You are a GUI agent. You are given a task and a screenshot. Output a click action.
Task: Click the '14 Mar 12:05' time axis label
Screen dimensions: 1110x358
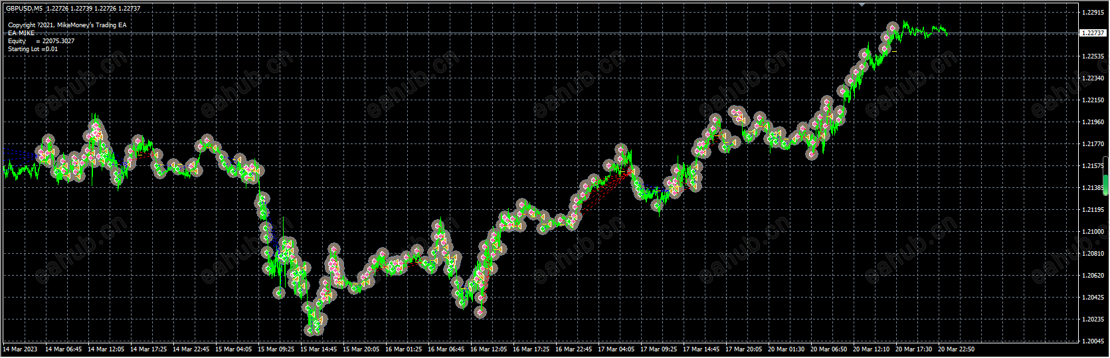coord(107,349)
